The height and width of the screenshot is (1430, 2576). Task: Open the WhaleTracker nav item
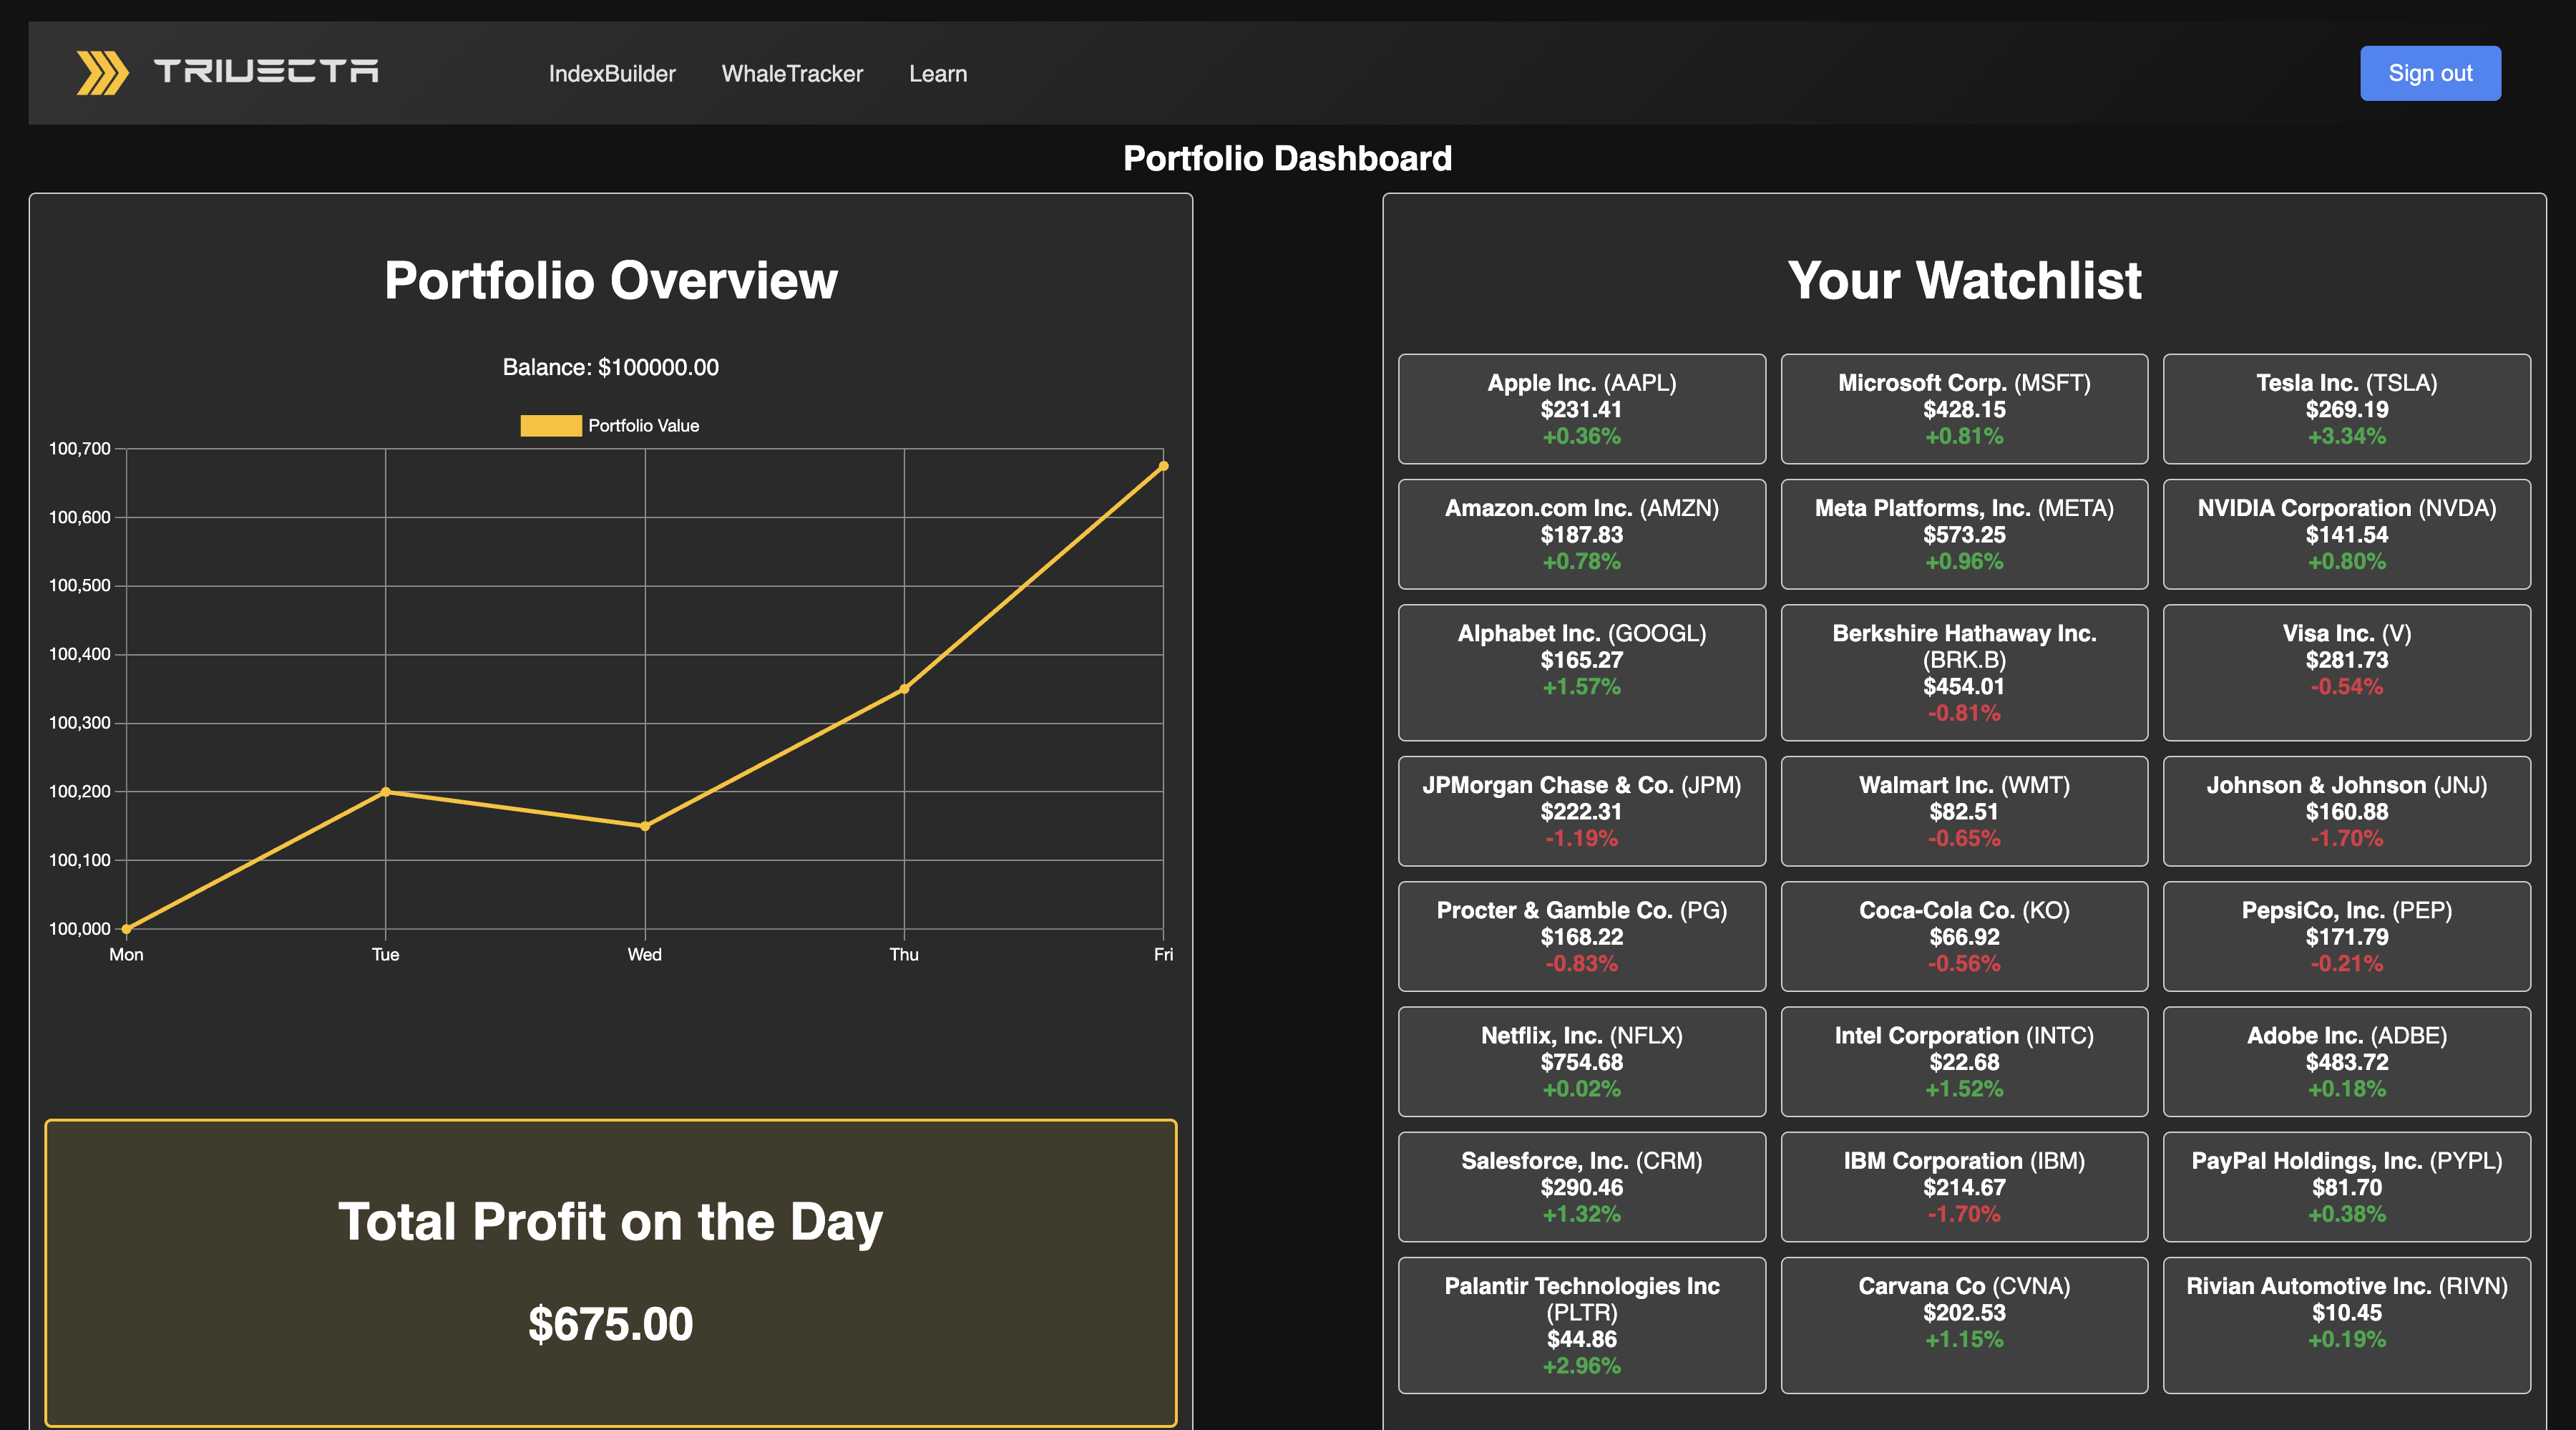[x=792, y=74]
